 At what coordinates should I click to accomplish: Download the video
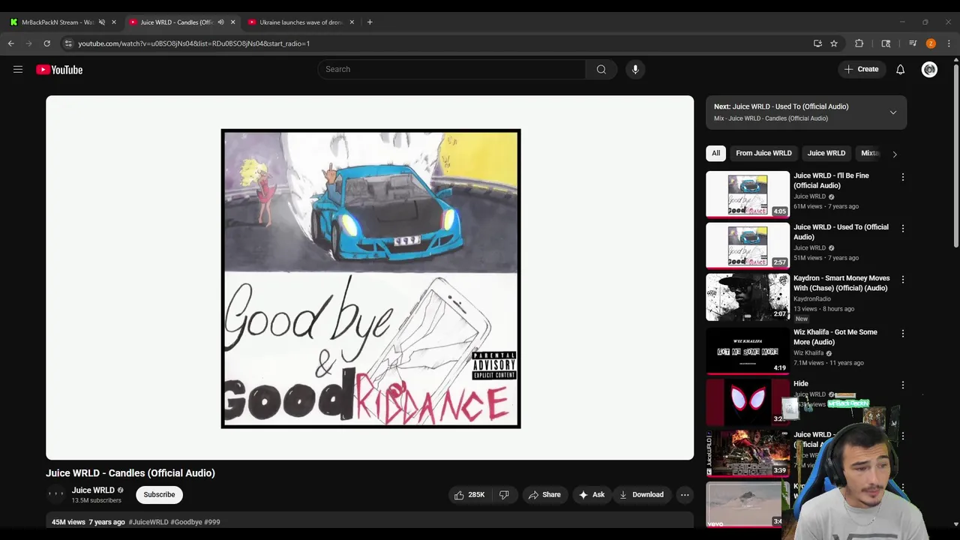click(x=641, y=495)
